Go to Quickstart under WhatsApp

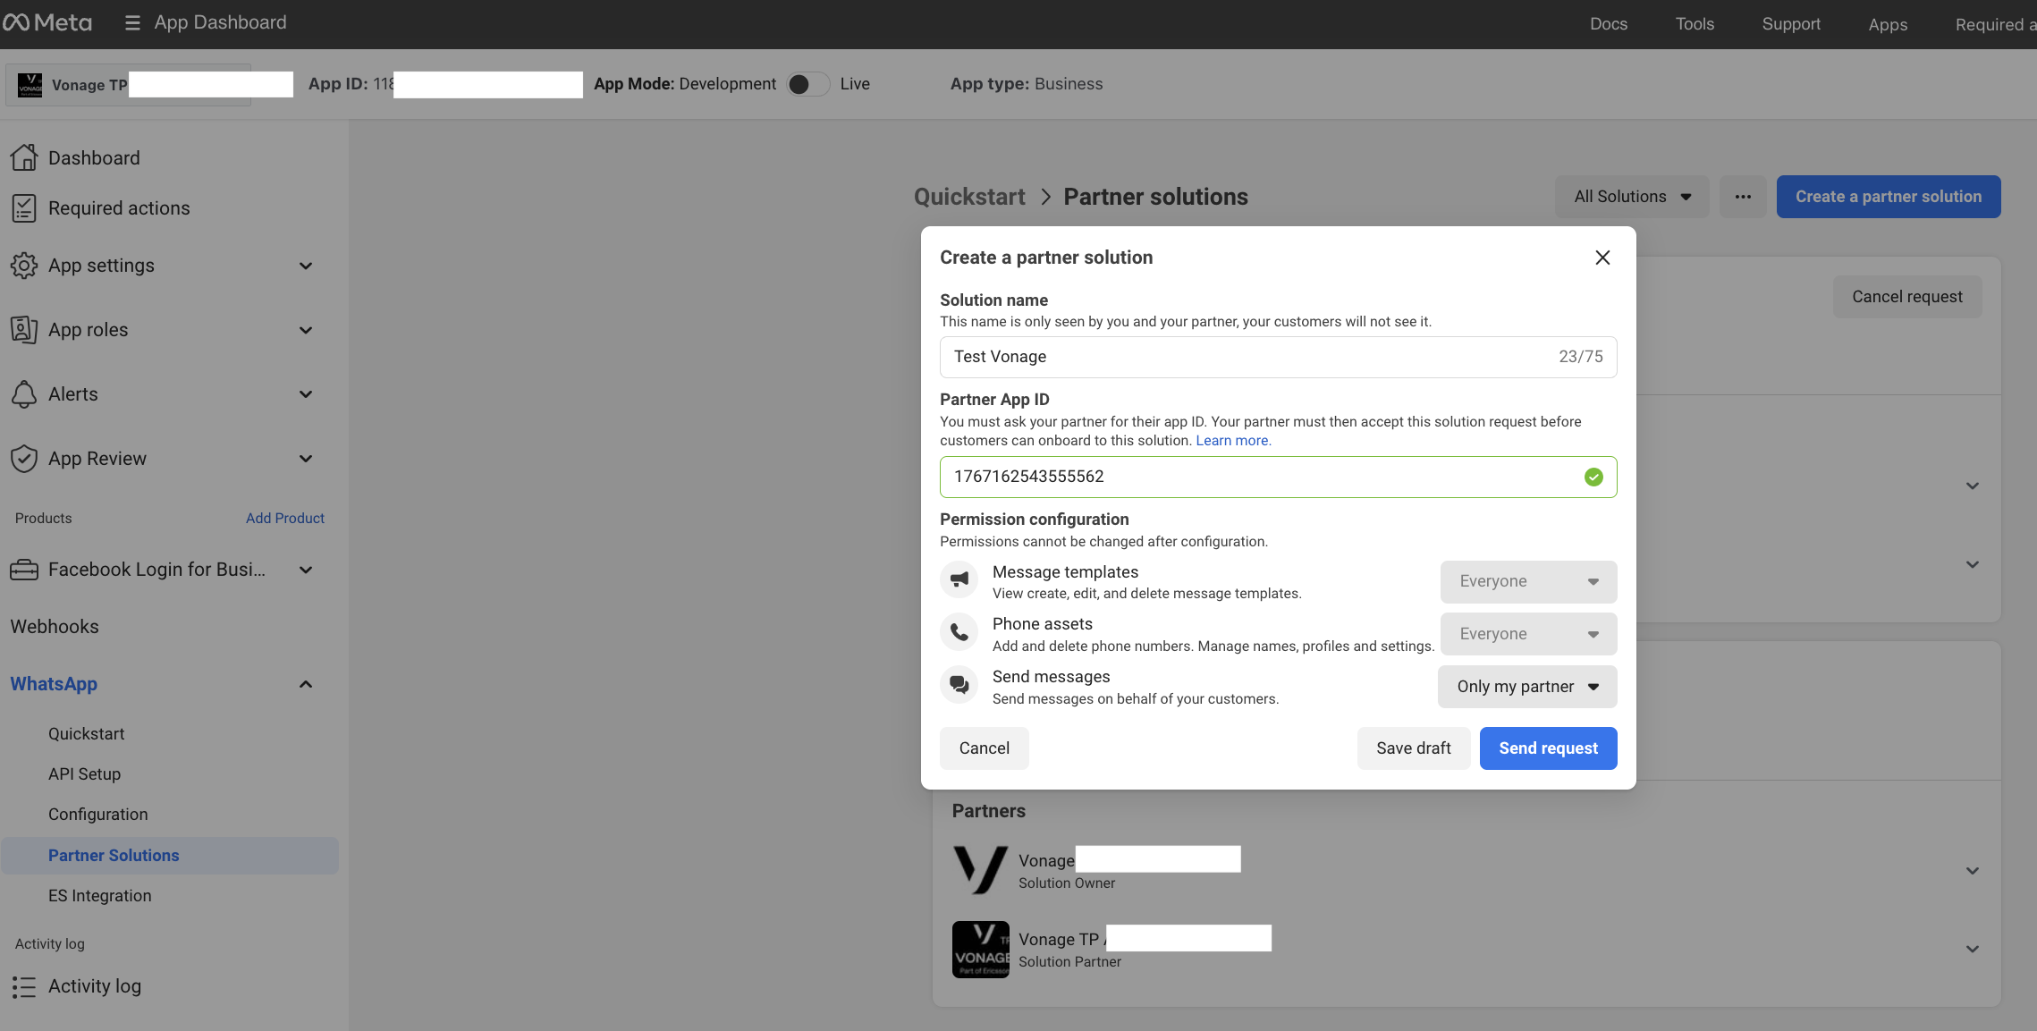click(86, 733)
